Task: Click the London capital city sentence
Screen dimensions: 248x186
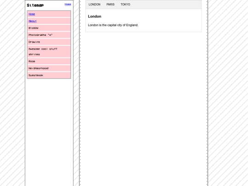Action: pos(113,25)
